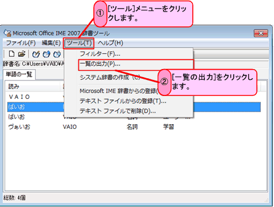Click the second word edit toolbar icon

[46, 54]
